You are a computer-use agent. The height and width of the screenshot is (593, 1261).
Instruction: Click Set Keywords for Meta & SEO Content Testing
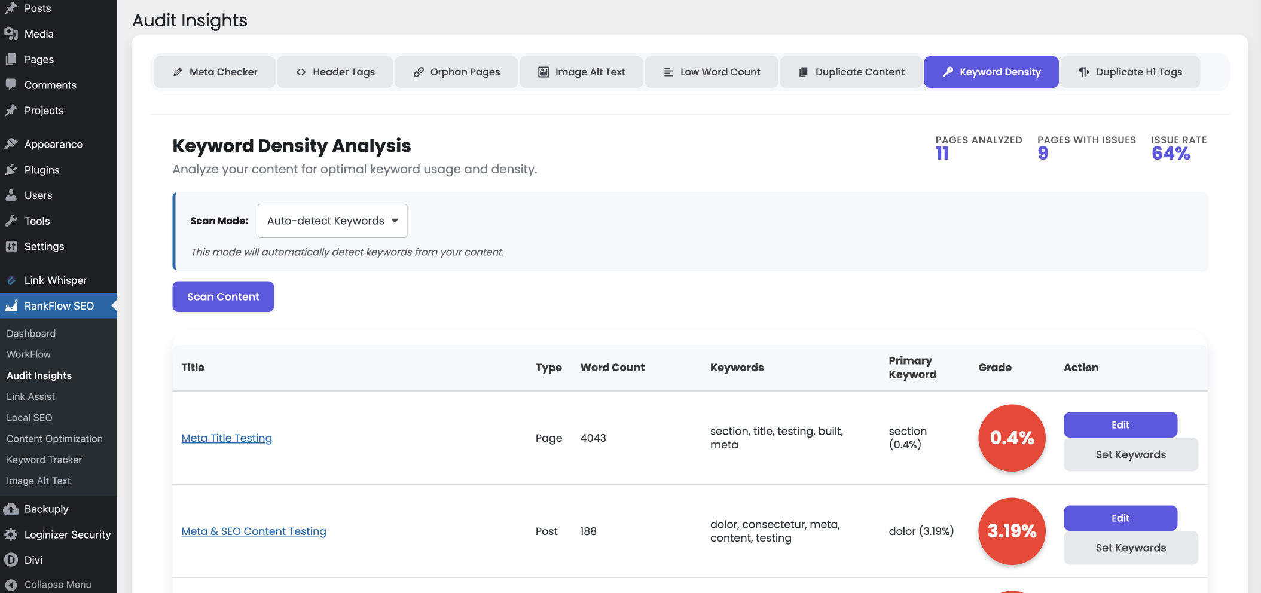coord(1131,548)
